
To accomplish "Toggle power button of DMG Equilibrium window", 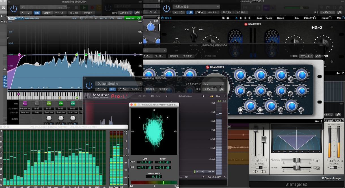I will click(x=13, y=8).
